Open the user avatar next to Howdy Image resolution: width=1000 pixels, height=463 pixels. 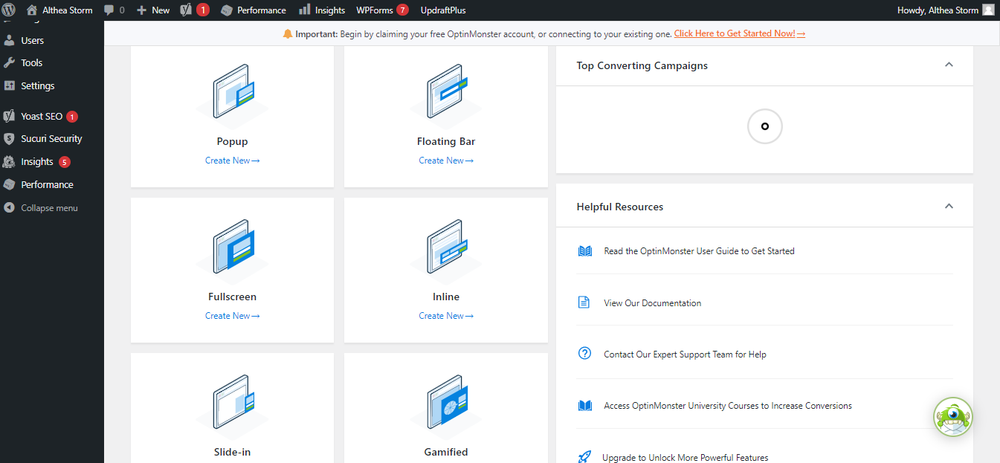988,10
